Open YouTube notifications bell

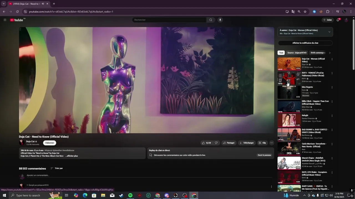tap(338, 20)
